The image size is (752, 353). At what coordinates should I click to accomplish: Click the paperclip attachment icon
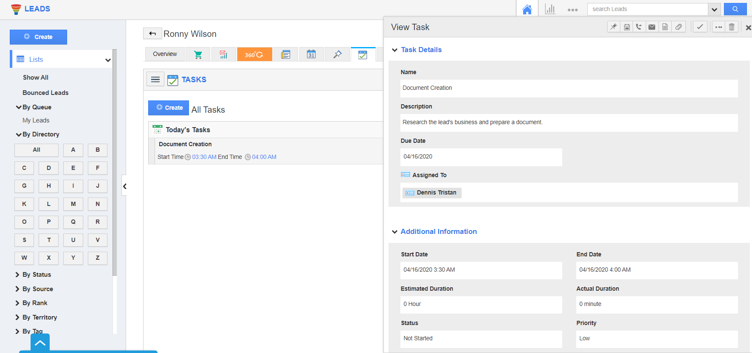tap(679, 27)
